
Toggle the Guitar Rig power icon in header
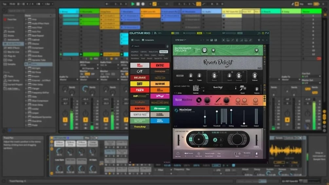coord(263,33)
